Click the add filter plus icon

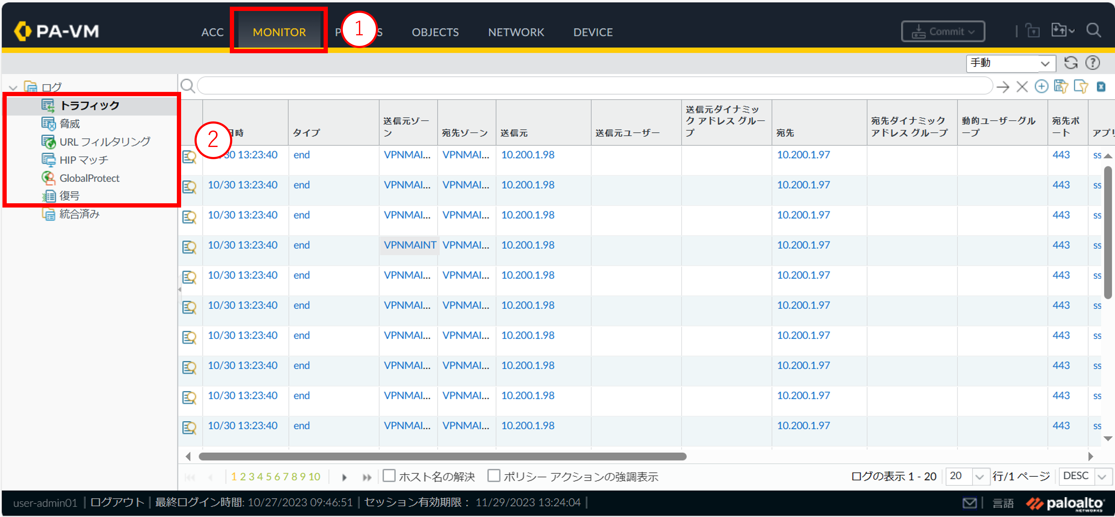pos(1041,86)
